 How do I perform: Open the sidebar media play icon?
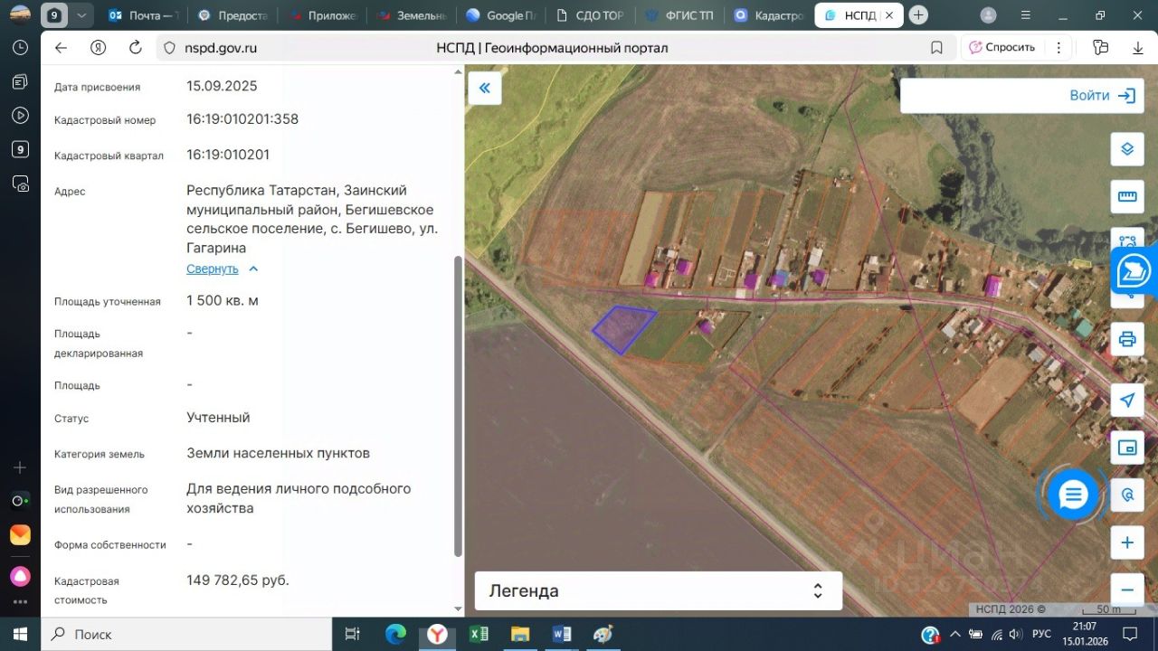click(x=20, y=115)
